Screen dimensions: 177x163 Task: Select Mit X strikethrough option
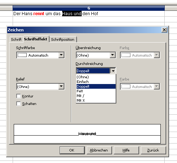pos(96,100)
